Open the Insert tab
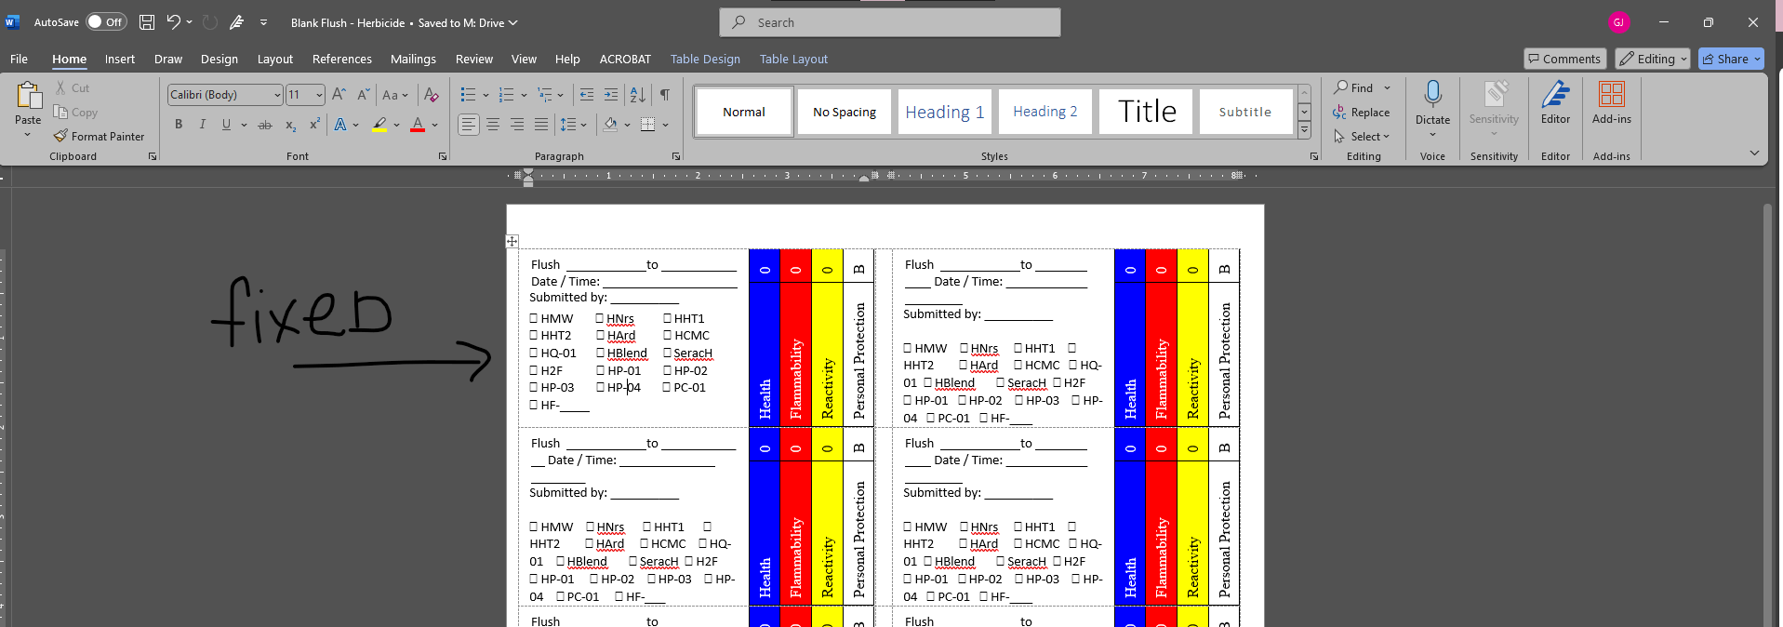Viewport: 1783px width, 627px height. tap(120, 59)
